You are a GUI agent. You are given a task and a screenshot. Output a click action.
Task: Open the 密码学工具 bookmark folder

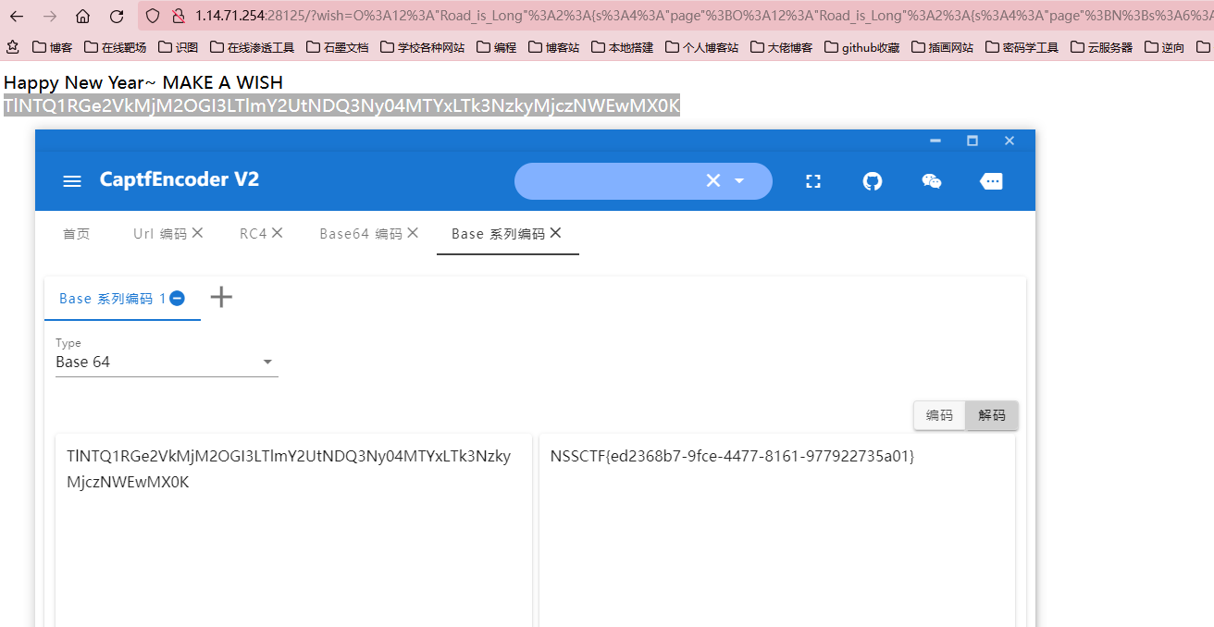point(1022,47)
